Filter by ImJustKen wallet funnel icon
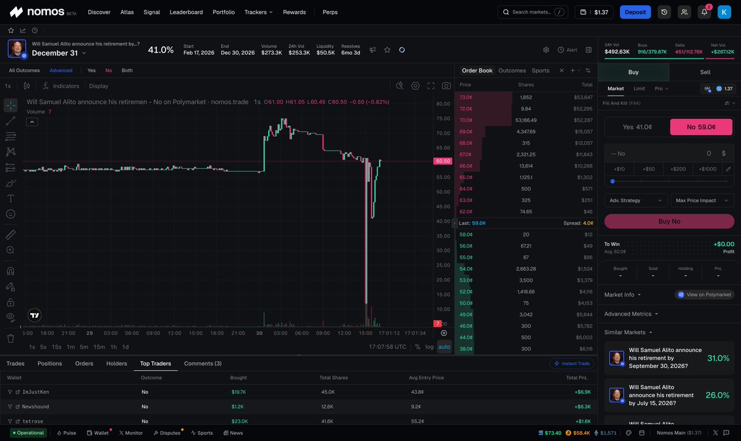This screenshot has width=741, height=441. click(x=10, y=392)
